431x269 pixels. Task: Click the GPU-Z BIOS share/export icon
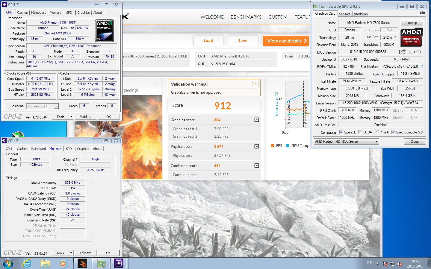[x=402, y=52]
